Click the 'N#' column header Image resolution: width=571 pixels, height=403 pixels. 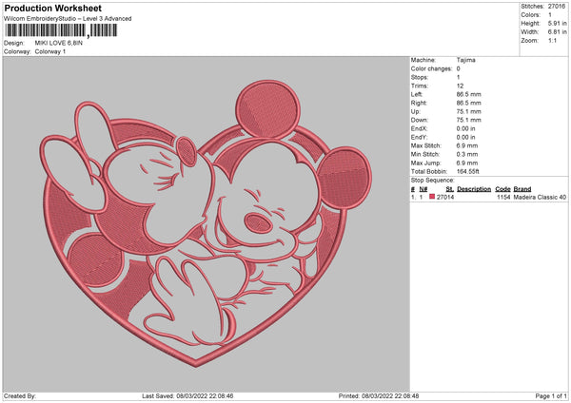[x=423, y=189]
